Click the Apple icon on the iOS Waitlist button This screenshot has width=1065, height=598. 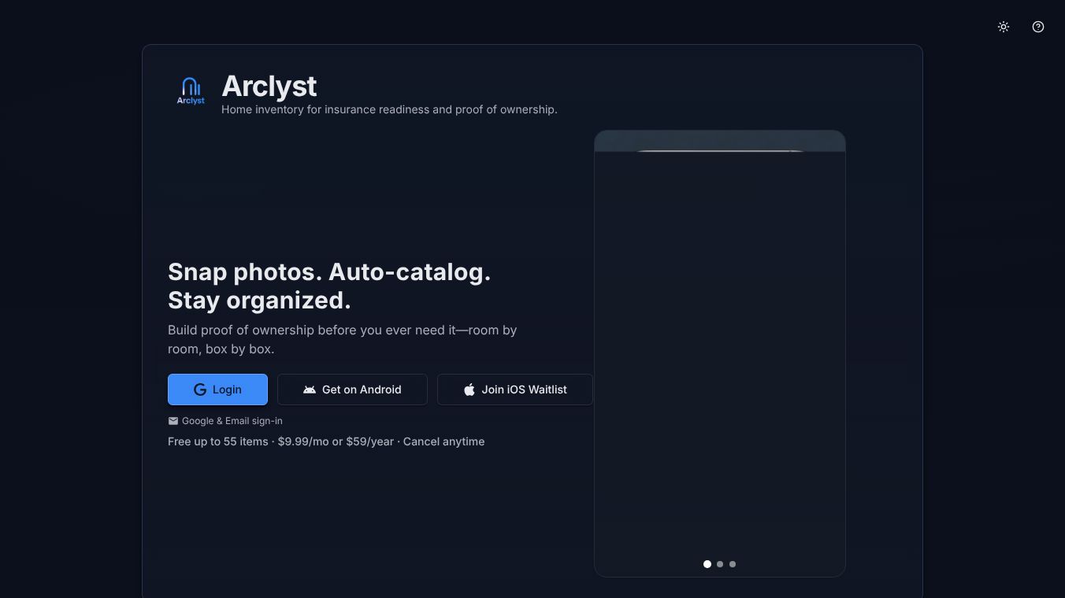(469, 389)
